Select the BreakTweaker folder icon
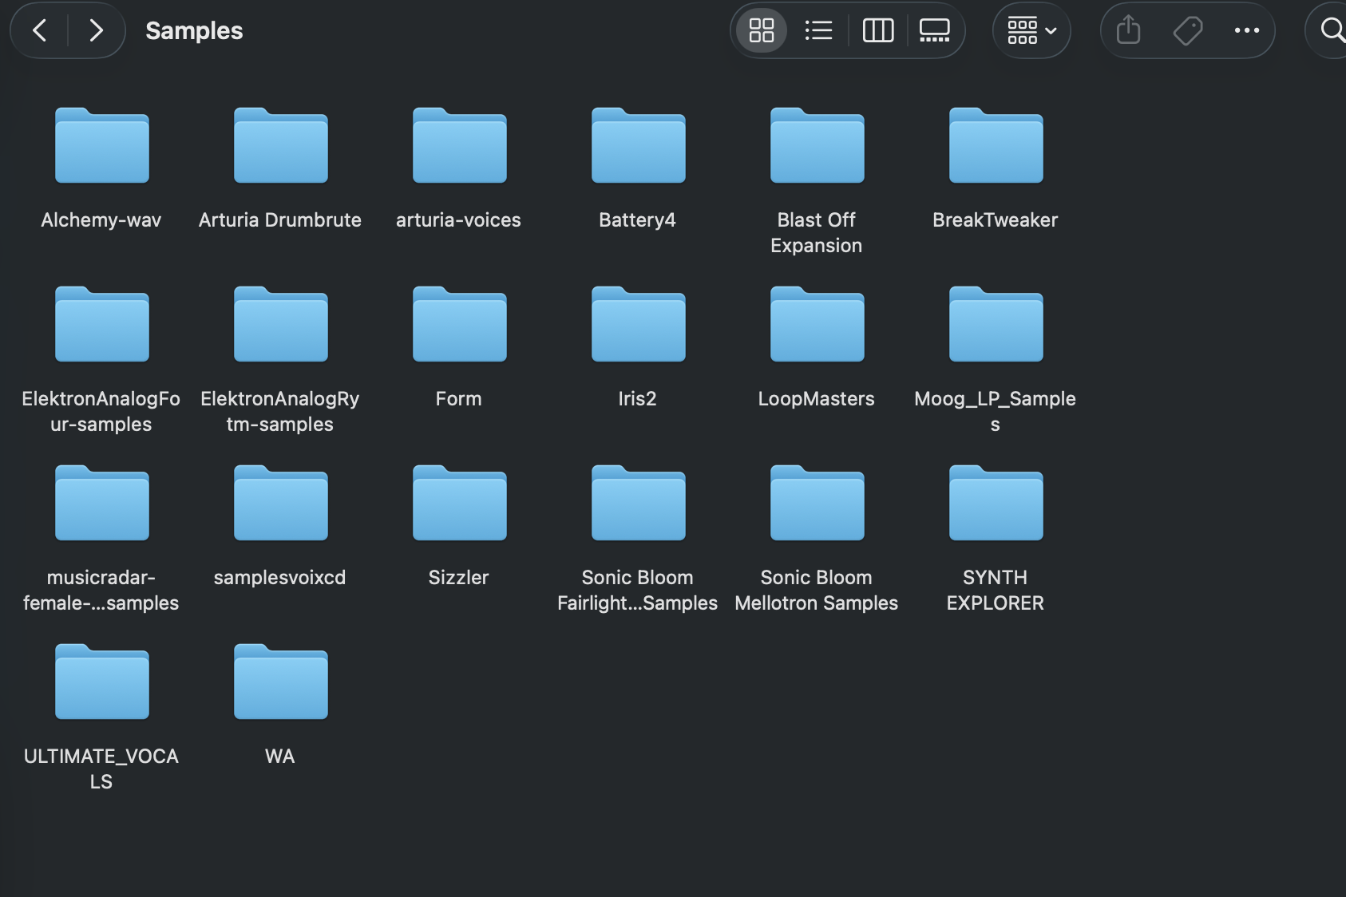The image size is (1346, 897). (x=996, y=145)
